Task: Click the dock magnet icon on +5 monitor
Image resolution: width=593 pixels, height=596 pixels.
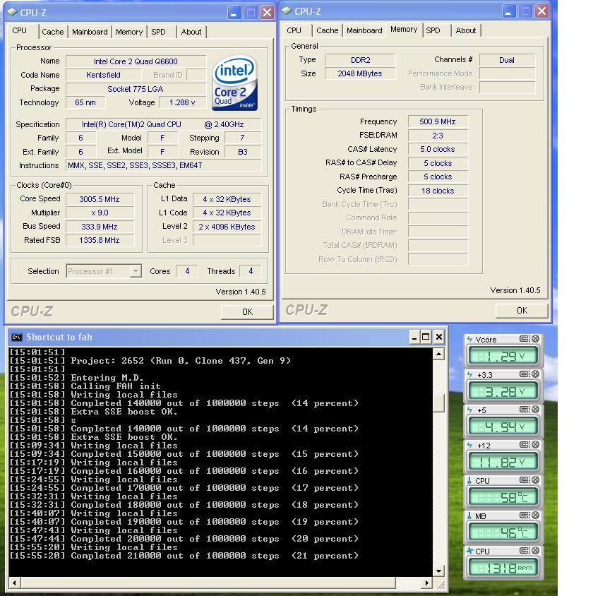Action: [x=525, y=410]
